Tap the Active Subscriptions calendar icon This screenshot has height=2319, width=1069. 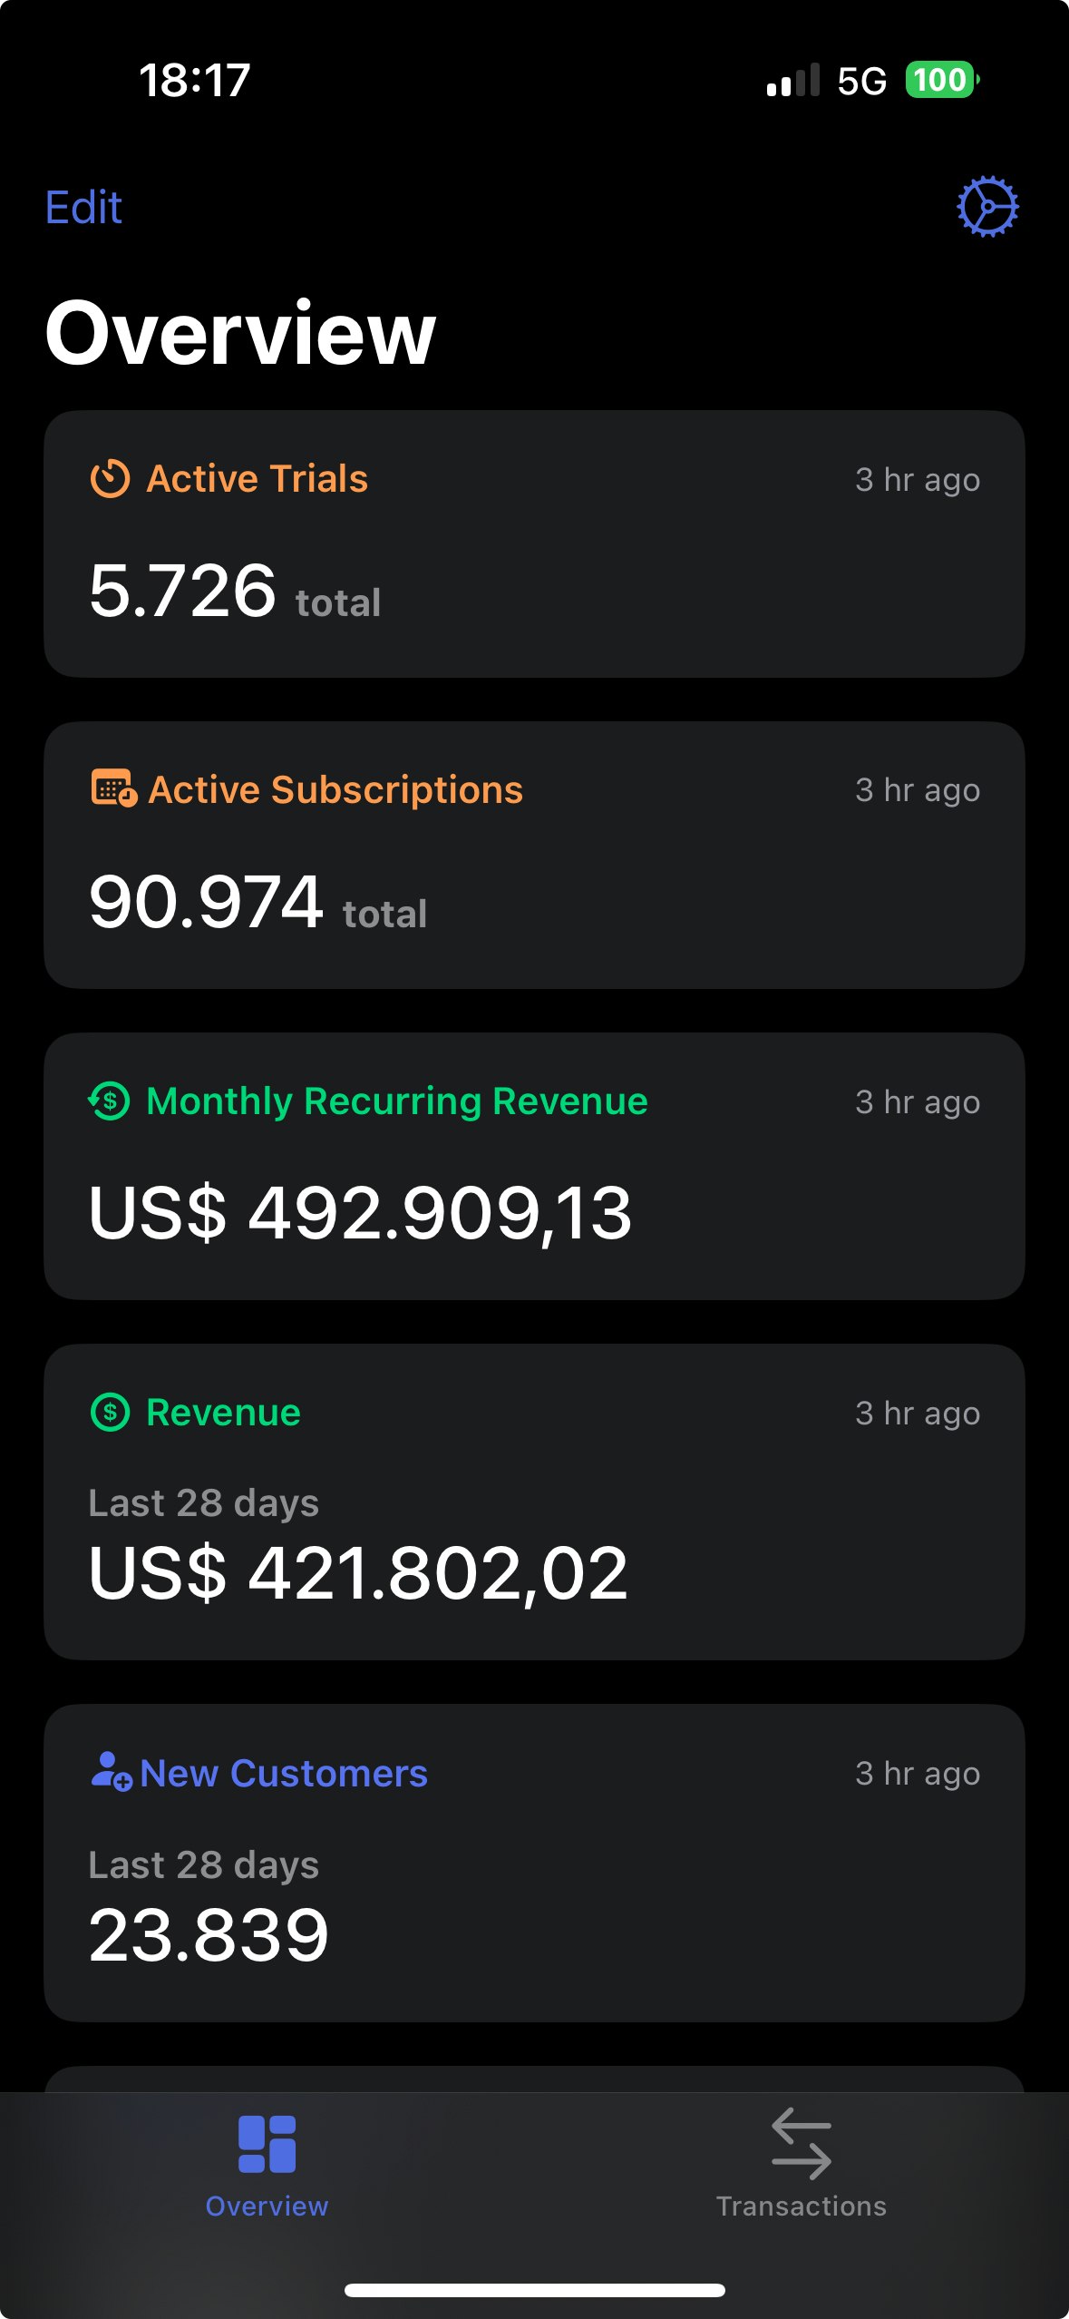click(113, 788)
